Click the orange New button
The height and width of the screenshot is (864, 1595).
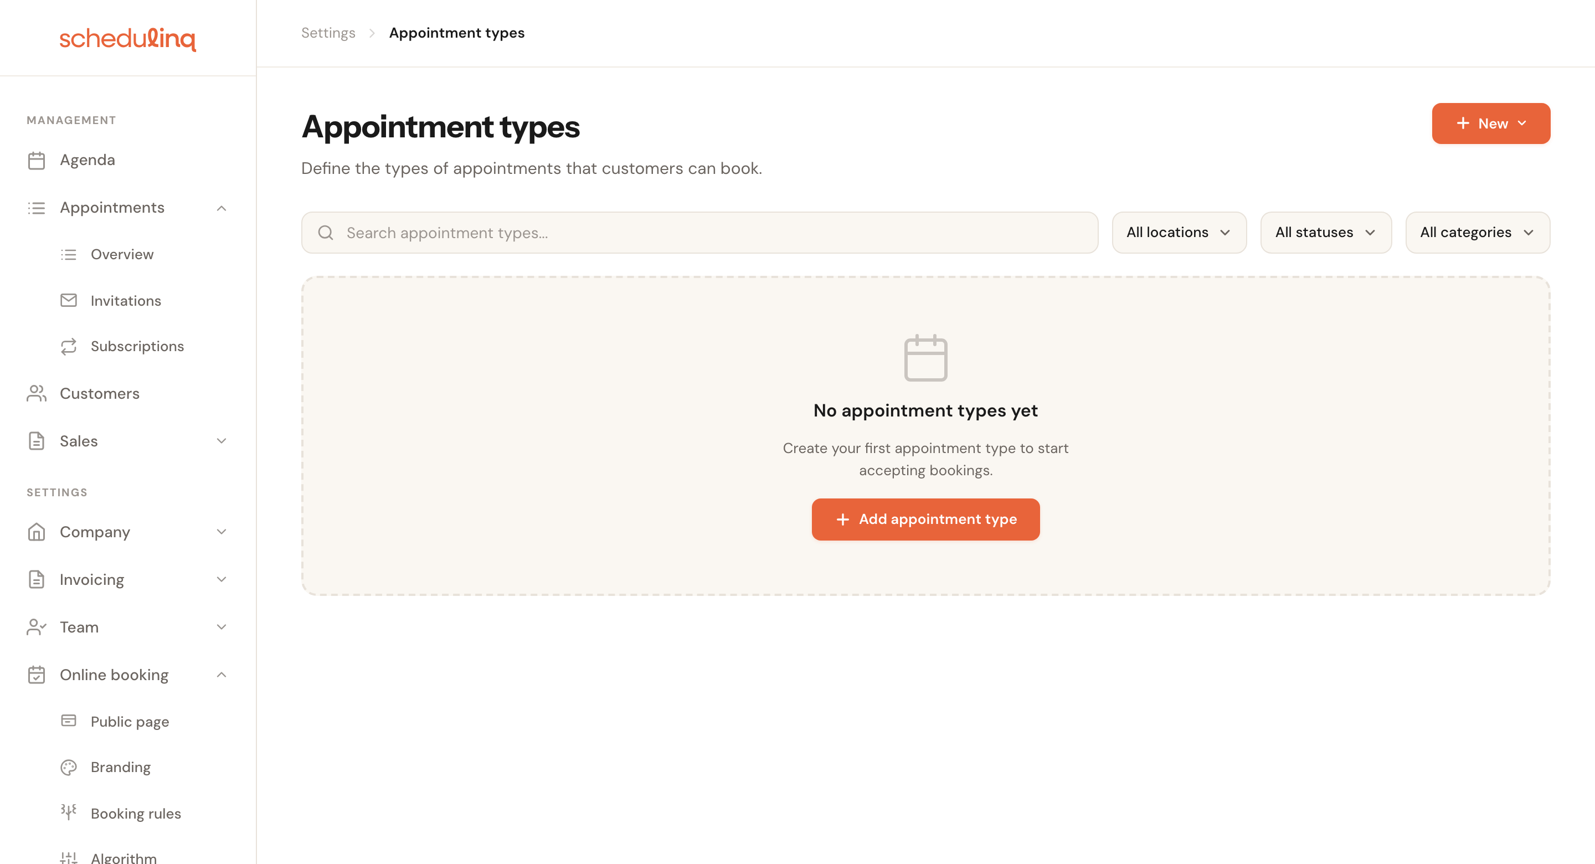point(1491,124)
